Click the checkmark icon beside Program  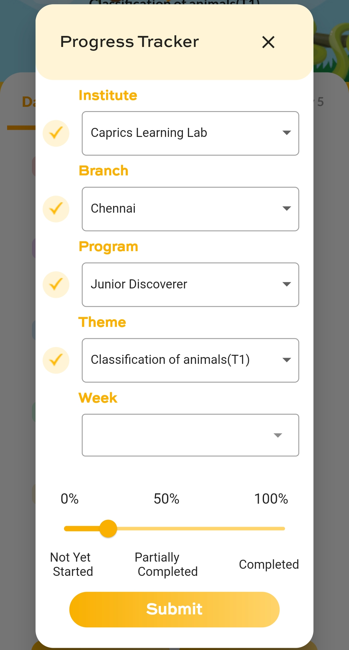click(56, 285)
